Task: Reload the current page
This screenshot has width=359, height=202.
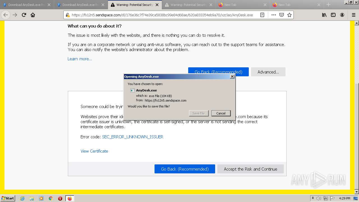Action: (x=24, y=15)
